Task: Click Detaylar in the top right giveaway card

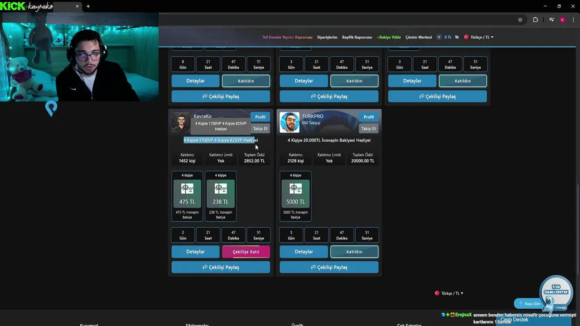Action: point(412,81)
